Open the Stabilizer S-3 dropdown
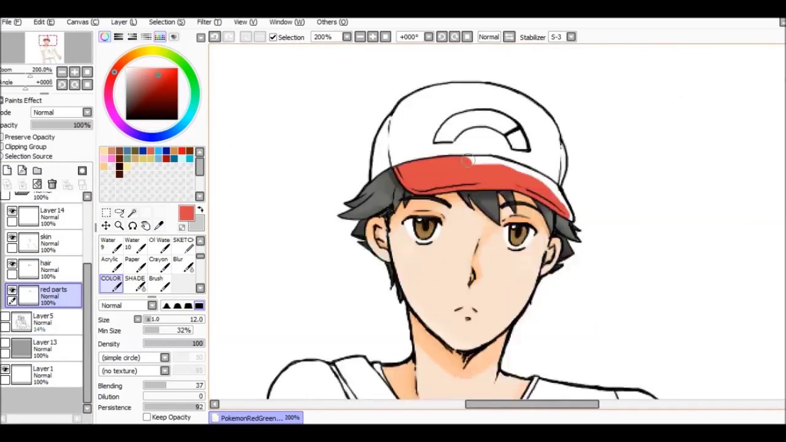Screen dimensions: 786x442 click(x=571, y=37)
